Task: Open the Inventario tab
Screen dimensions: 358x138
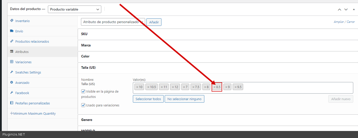Action: coord(42,21)
